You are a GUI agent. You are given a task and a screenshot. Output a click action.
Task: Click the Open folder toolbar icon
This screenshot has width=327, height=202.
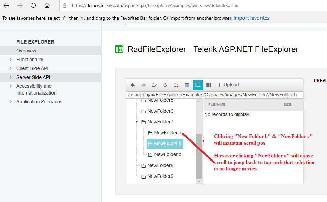tap(154, 85)
